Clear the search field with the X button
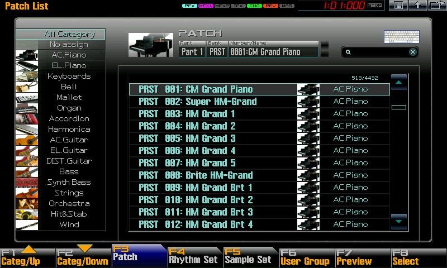 click(x=412, y=52)
